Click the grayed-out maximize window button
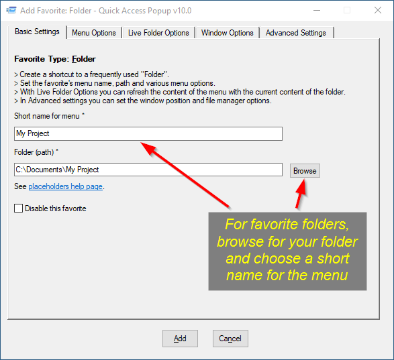 (x=347, y=10)
